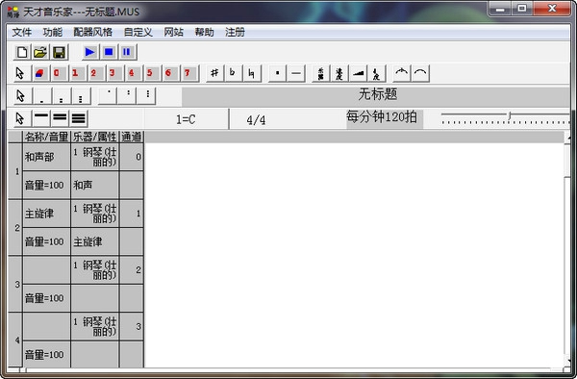Add a sustain dash to the note
This screenshot has width=577, height=379.
(x=296, y=73)
